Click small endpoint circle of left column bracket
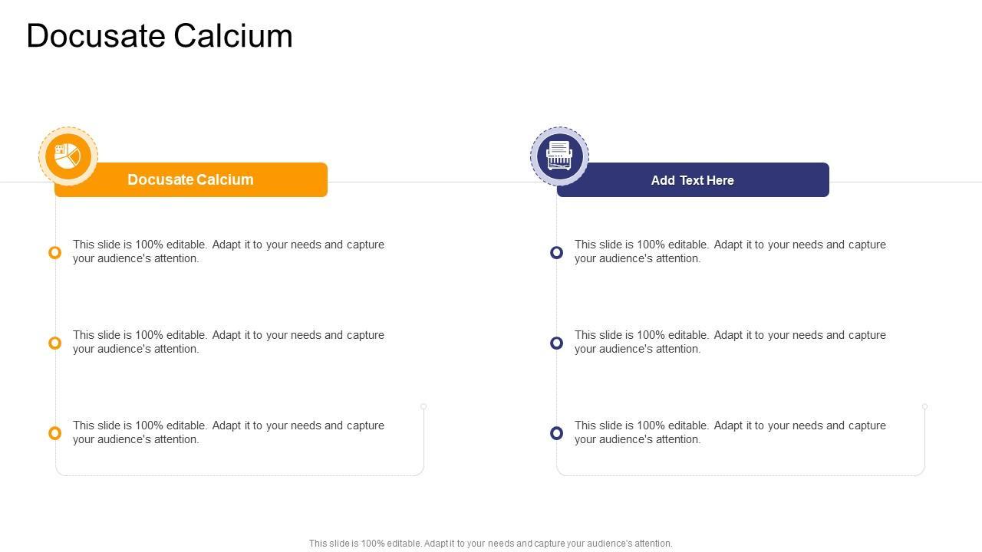This screenshot has height=552, width=982. pos(423,406)
